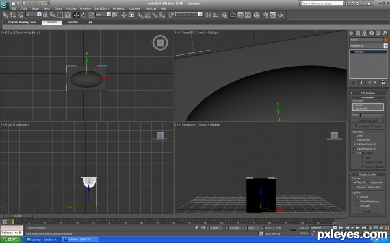
Task: Open the Tools menu
Action: 24,8
